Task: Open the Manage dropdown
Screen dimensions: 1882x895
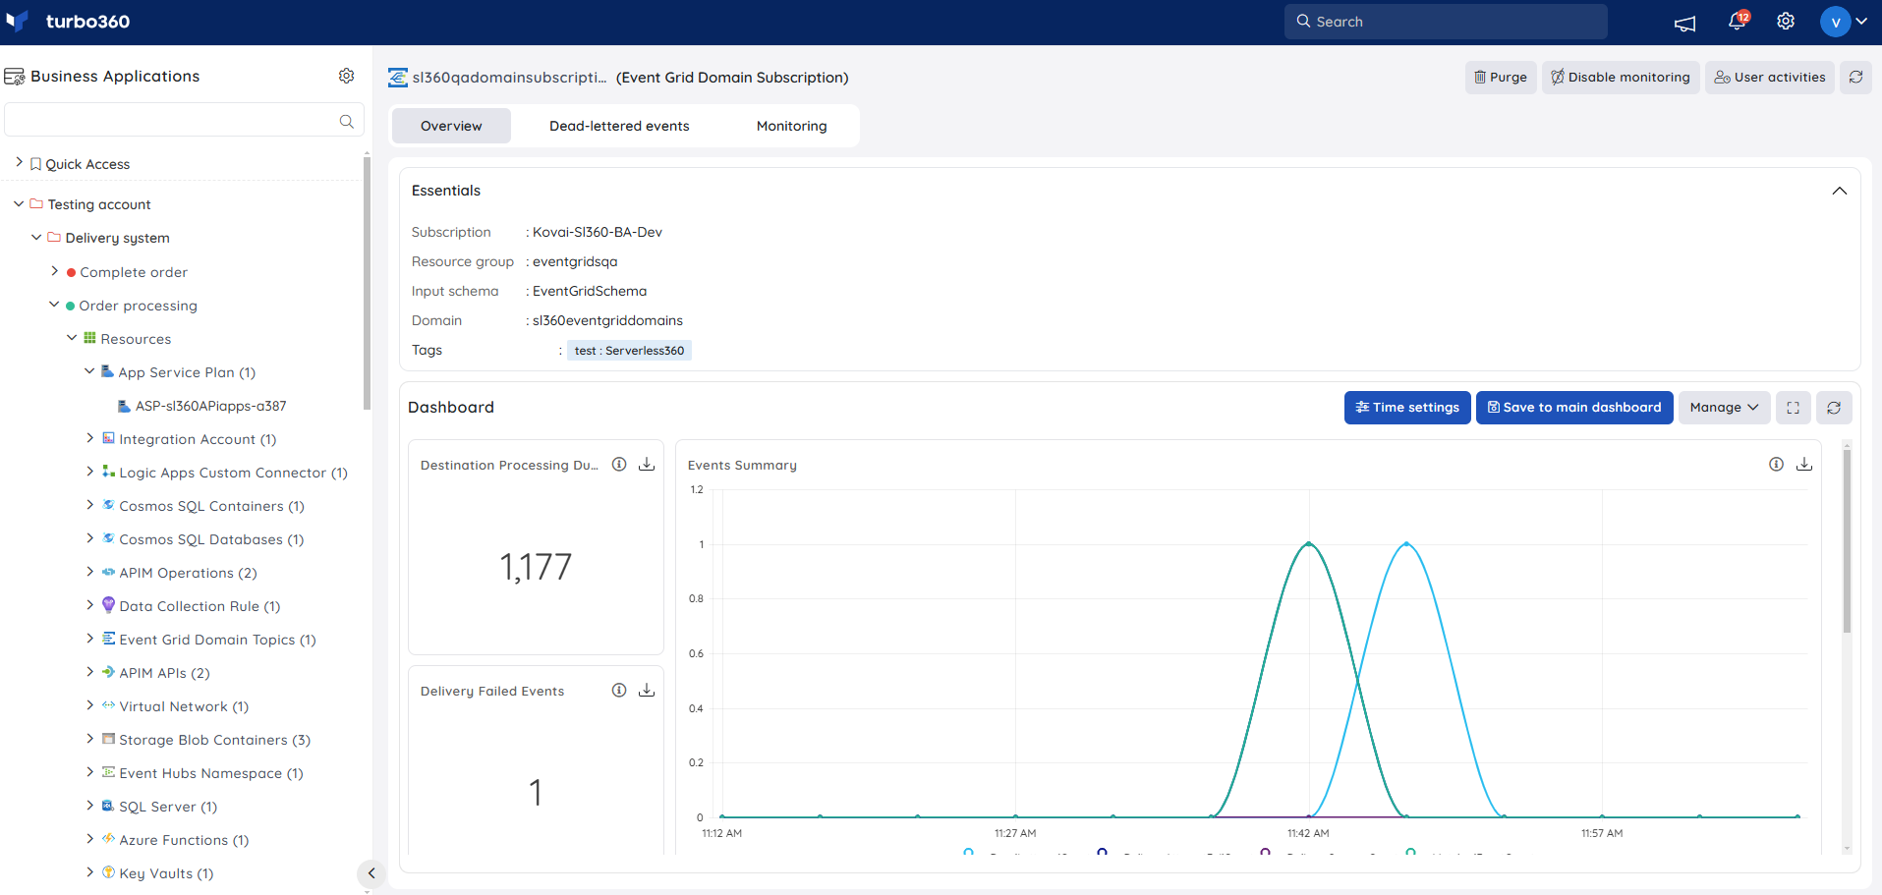Action: click(1725, 408)
